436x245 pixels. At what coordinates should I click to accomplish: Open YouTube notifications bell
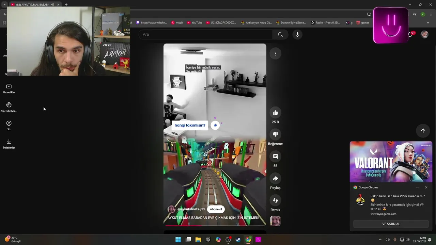click(x=411, y=34)
